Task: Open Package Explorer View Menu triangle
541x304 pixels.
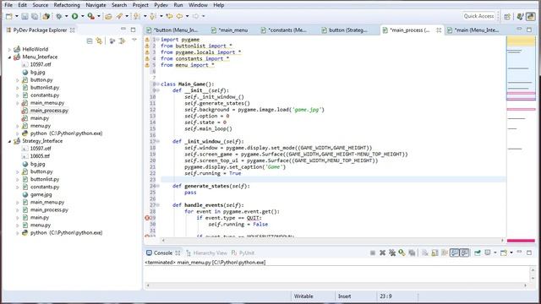Action: tap(134, 41)
